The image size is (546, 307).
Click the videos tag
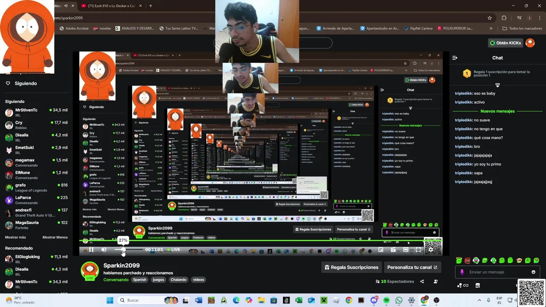point(198,280)
